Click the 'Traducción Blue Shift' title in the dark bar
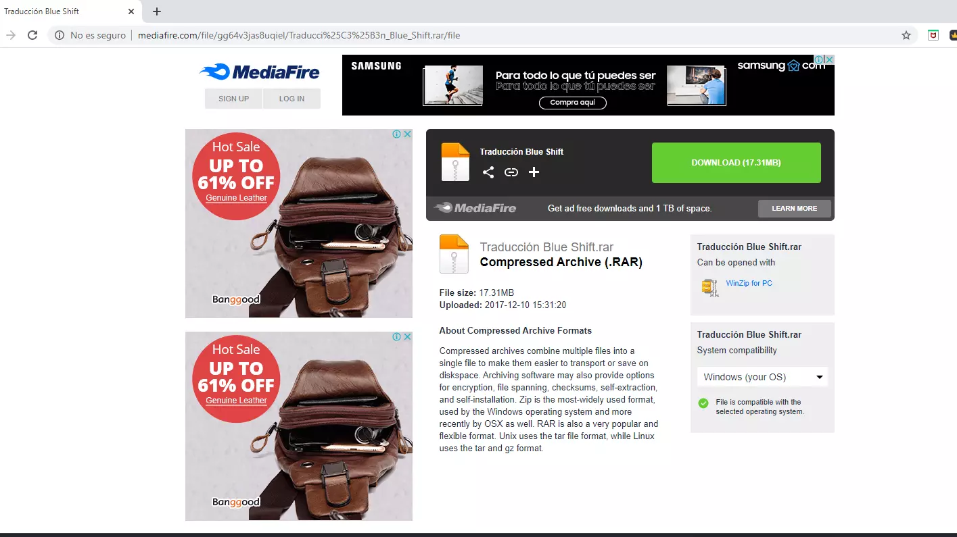Viewport: 957px width, 537px height. point(521,152)
